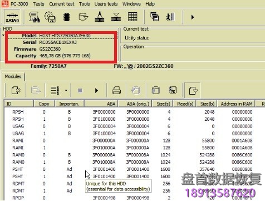Collapse the HDD info panel arrow

coord(3,35)
